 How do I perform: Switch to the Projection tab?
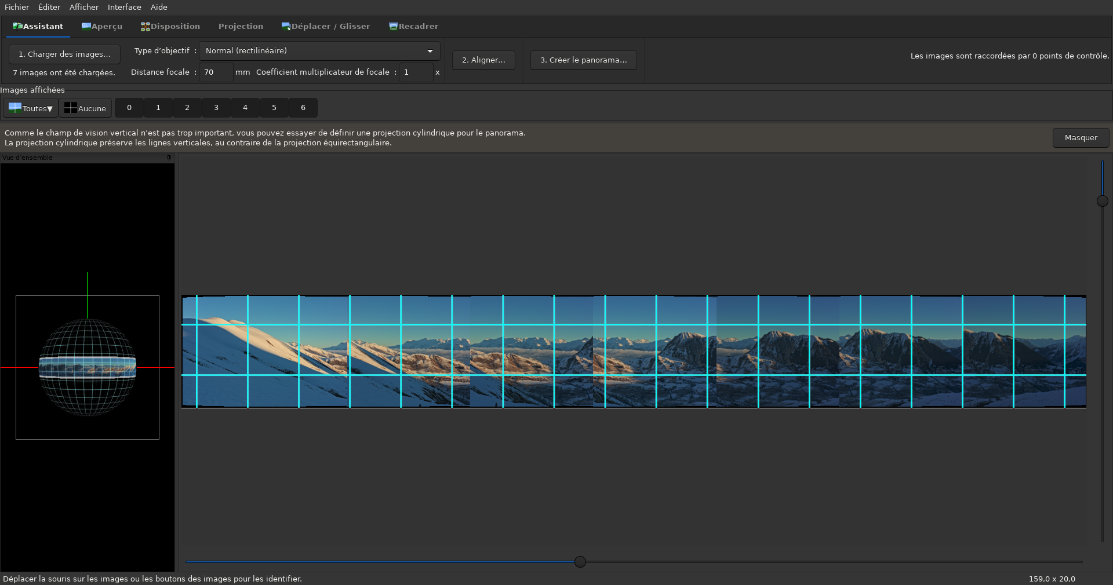coord(241,27)
